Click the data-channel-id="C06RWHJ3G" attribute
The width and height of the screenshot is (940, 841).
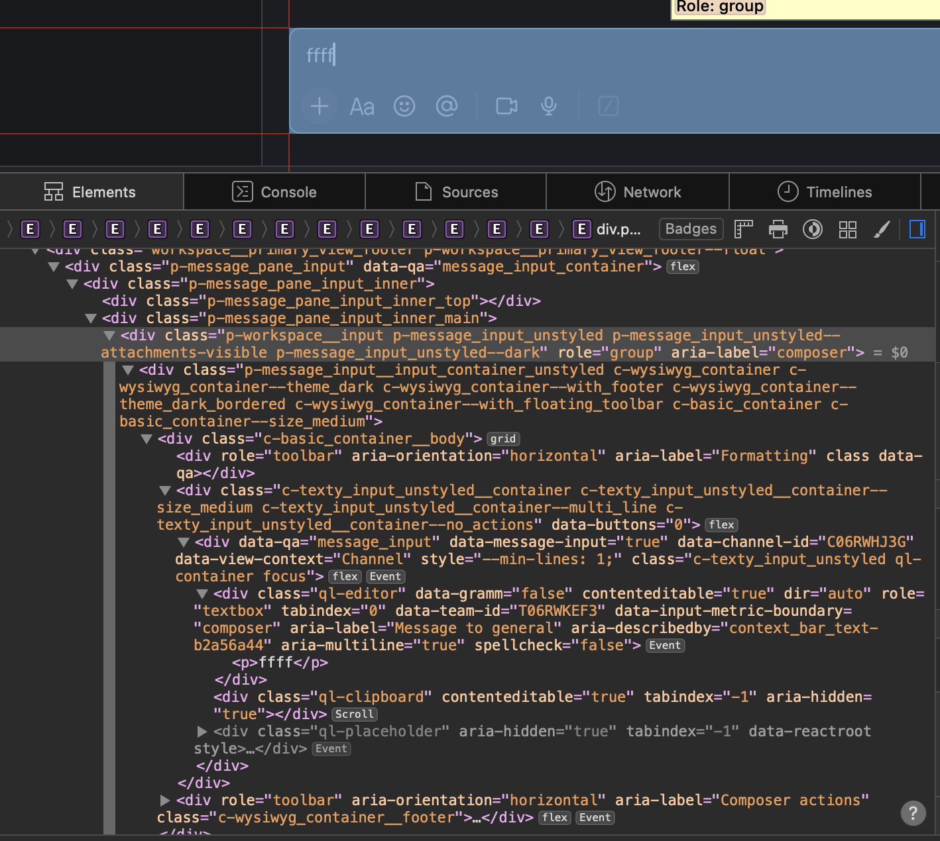point(795,542)
